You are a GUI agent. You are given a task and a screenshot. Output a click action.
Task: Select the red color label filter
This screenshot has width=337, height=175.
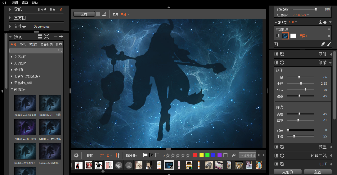click(196, 155)
